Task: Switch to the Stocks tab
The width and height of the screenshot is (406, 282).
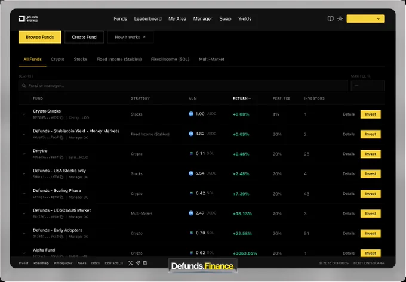Action: tap(81, 59)
